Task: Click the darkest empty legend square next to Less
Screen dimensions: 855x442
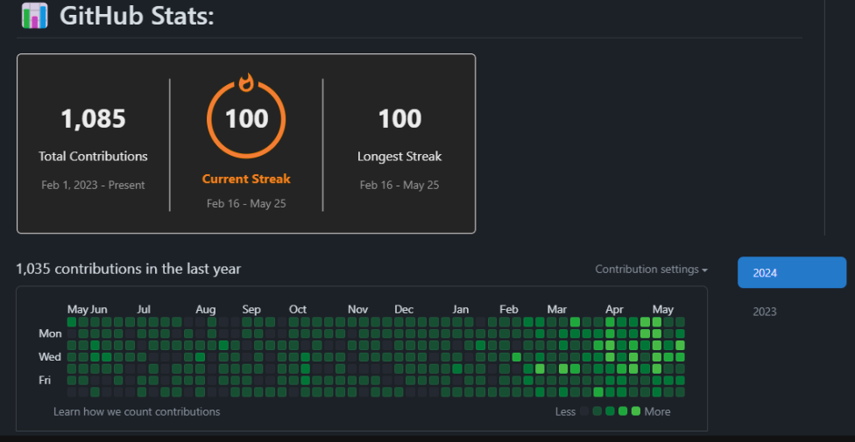Action: [x=584, y=411]
